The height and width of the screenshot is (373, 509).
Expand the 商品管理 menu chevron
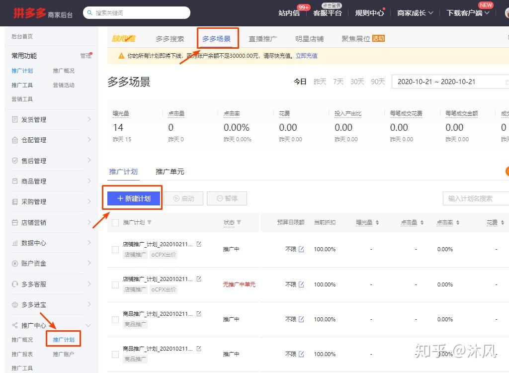pyautogui.click(x=89, y=181)
